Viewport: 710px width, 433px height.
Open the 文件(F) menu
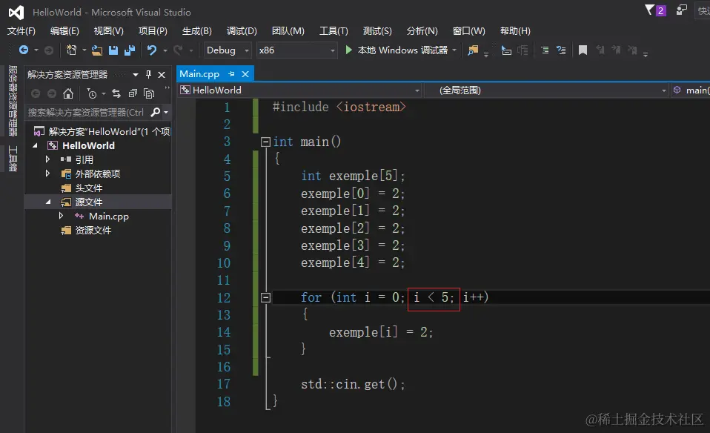tap(21, 31)
